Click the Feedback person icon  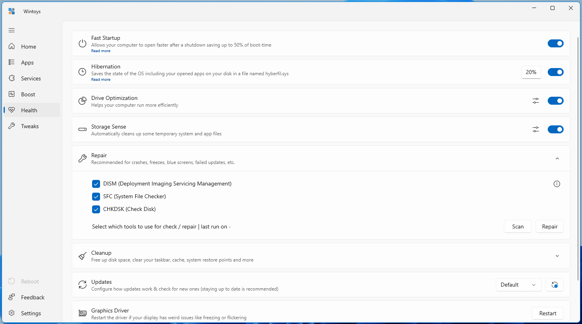click(12, 297)
